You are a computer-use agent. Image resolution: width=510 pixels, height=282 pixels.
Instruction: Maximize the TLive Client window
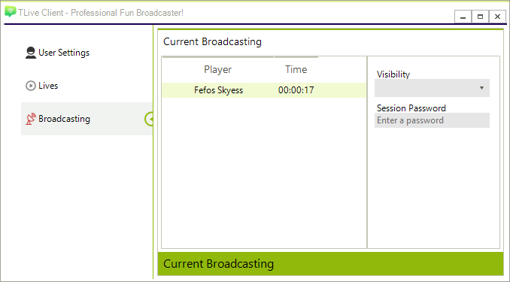coord(480,17)
